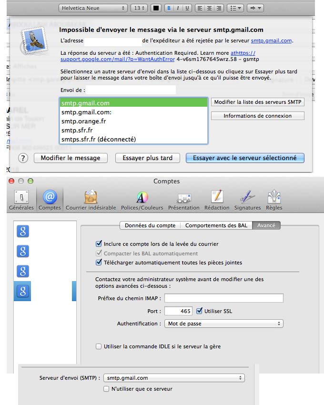Screen dimensions: 324x405
Task: Switch to Comportements des BAL tab
Action: [216, 225]
